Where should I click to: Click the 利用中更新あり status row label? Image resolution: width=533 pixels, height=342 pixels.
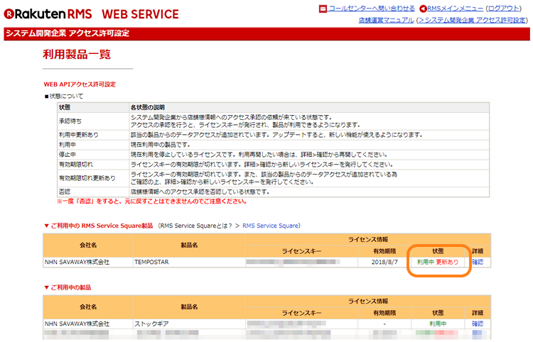[x=78, y=135]
